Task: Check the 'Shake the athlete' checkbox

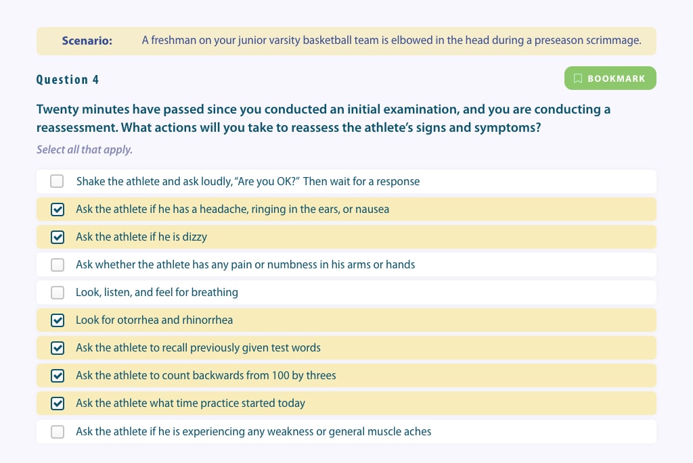Action: (57, 181)
